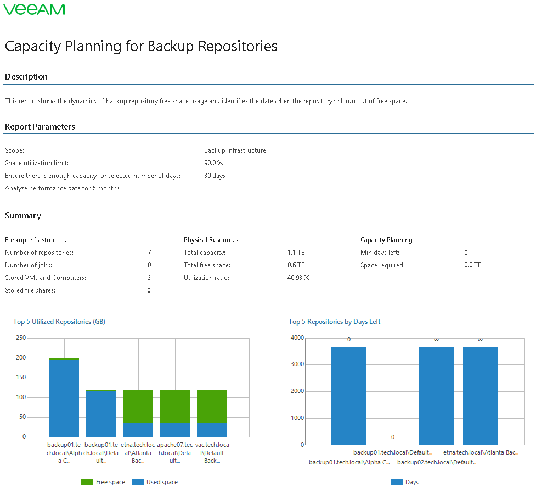Screen dimensions: 536x488
Task: Click the Report Parameters section heading
Action: click(40, 127)
